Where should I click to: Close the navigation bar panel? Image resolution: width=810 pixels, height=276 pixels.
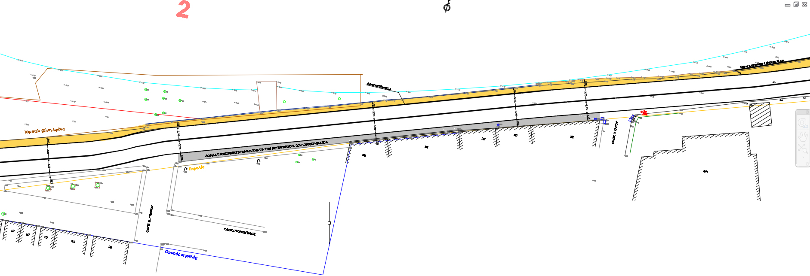point(807,112)
